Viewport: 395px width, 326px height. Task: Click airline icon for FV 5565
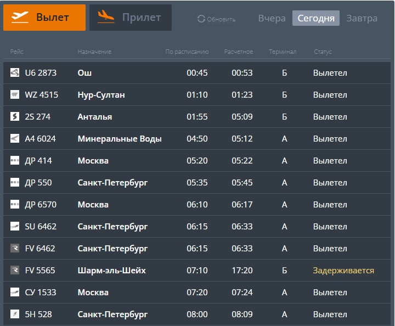[15, 271]
